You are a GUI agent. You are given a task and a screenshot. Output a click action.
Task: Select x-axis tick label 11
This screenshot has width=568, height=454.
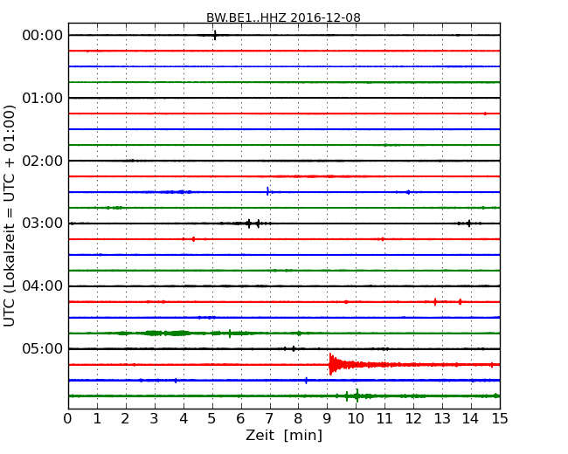pos(384,418)
